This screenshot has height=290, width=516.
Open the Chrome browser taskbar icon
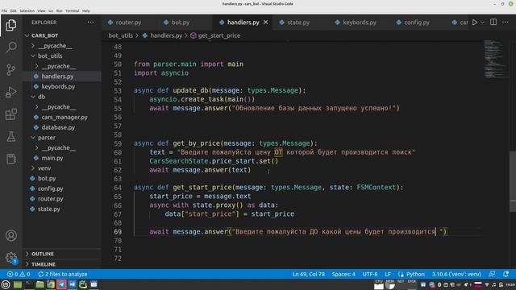pyautogui.click(x=51, y=284)
